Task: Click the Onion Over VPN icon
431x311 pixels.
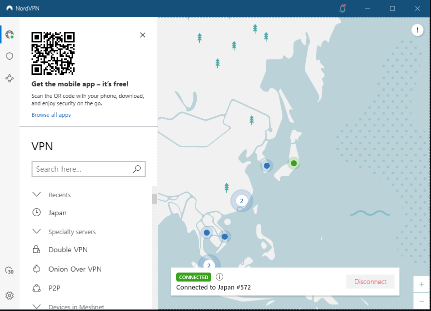Action: (37, 269)
